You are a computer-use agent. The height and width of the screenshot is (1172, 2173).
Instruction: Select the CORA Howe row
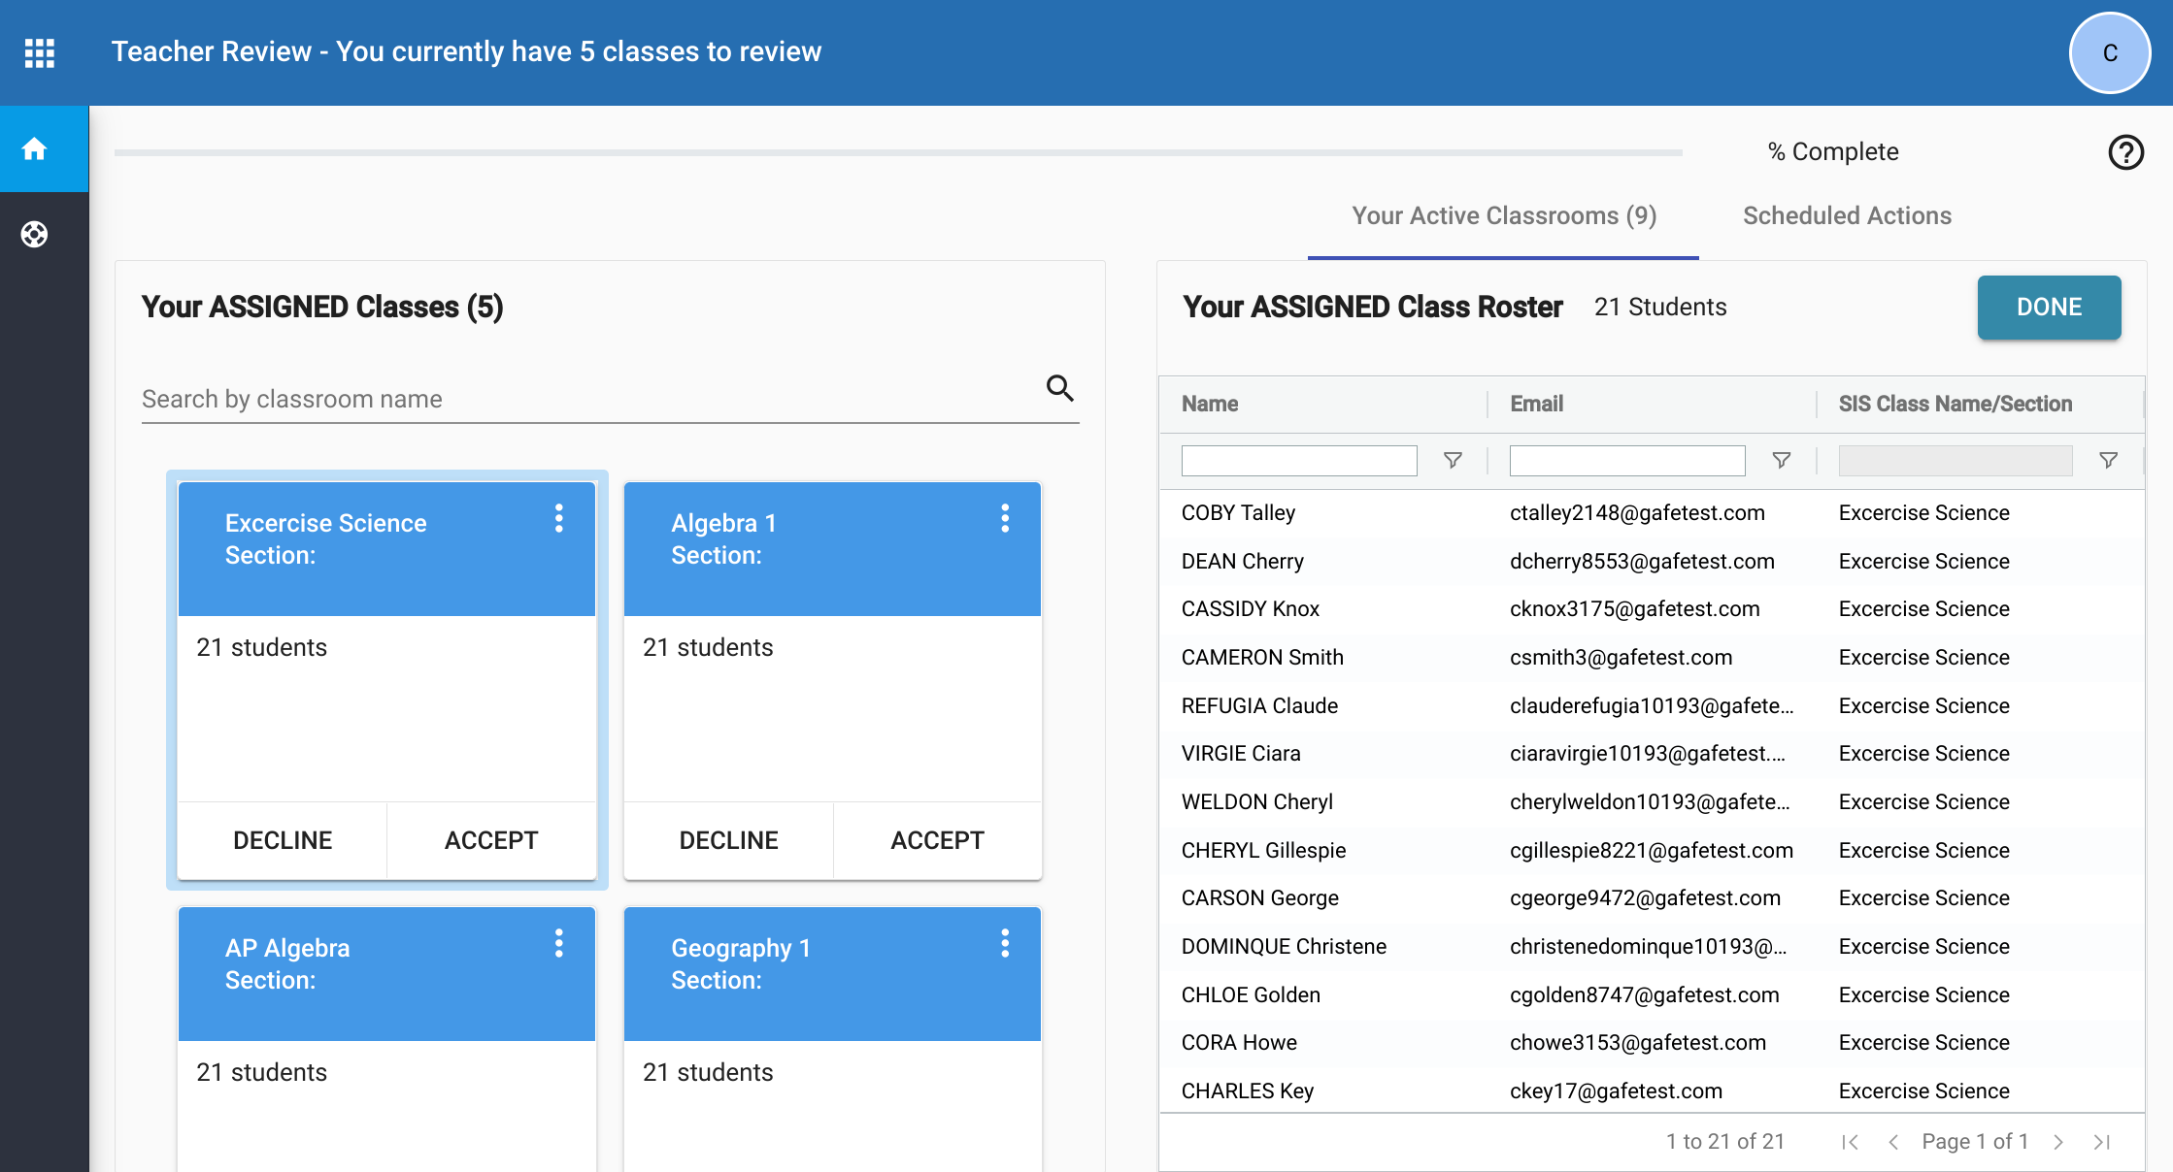coord(1651,1043)
